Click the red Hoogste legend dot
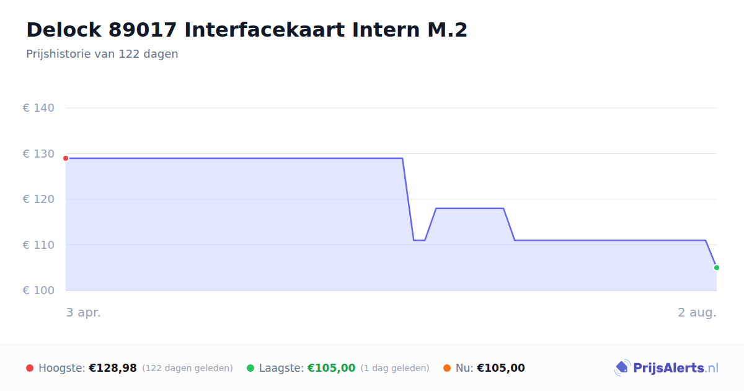Image resolution: width=744 pixels, height=391 pixels. (x=30, y=368)
